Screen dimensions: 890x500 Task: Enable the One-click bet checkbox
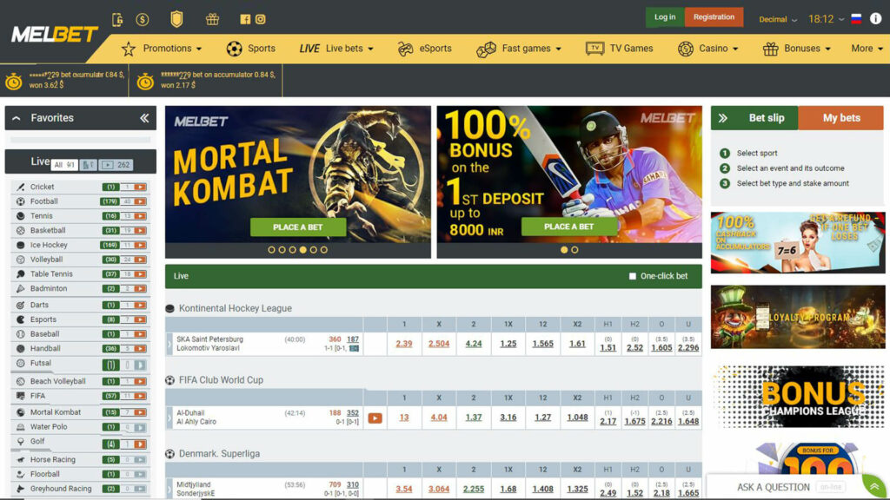pos(633,276)
